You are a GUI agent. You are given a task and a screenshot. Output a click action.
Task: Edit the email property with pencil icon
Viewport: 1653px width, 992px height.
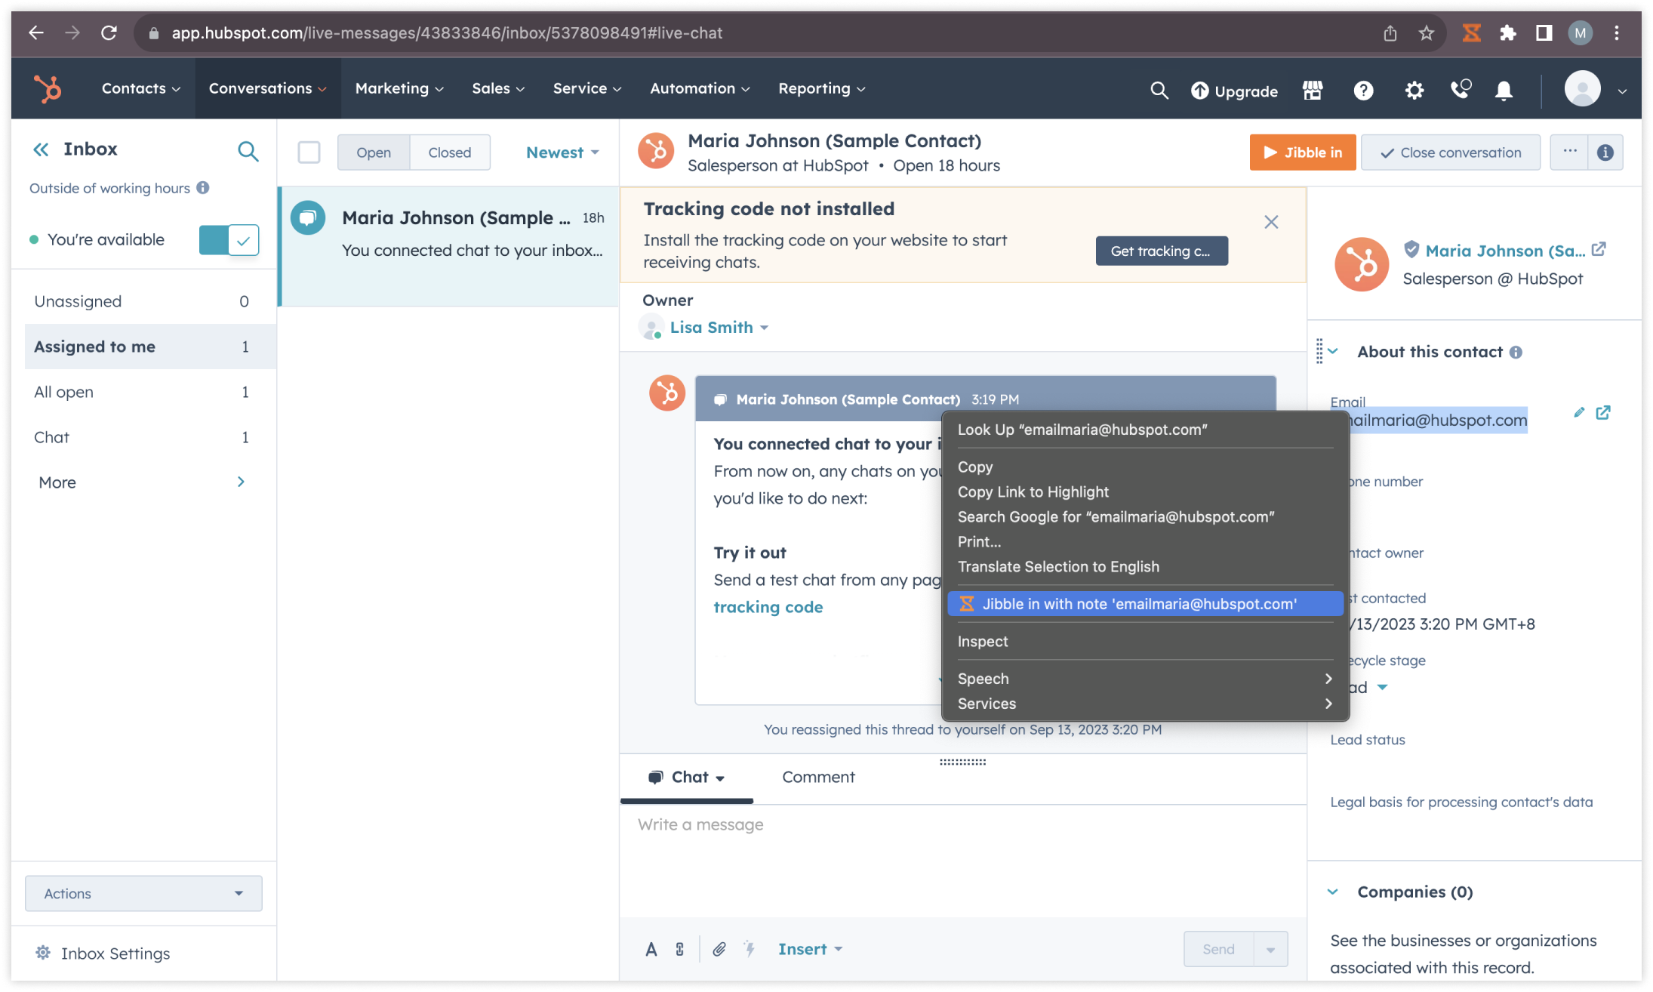click(1578, 412)
